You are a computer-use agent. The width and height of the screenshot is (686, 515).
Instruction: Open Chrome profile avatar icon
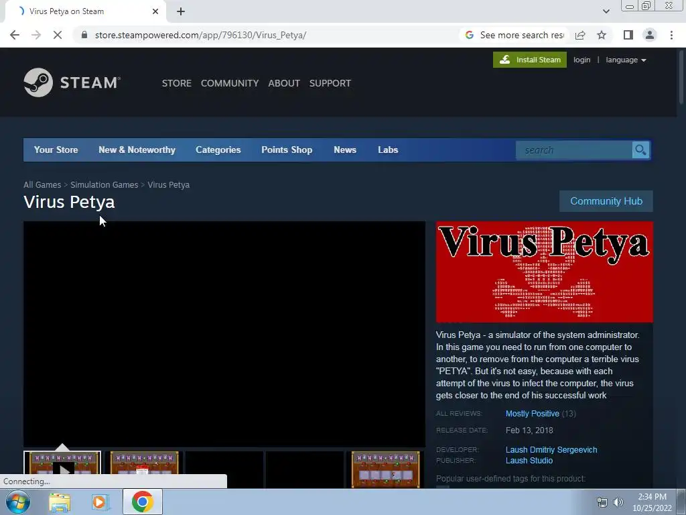click(x=650, y=35)
